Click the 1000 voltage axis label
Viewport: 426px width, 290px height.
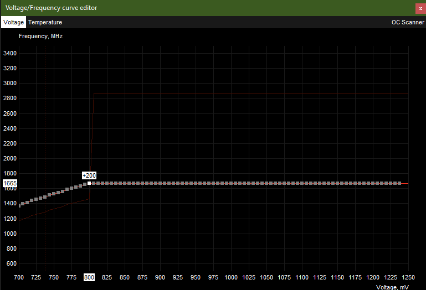[x=231, y=277]
